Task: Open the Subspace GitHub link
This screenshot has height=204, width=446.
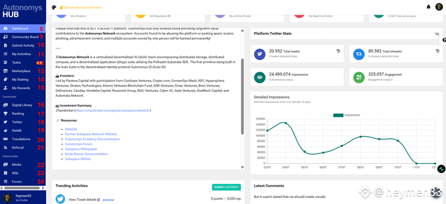Action: [x=78, y=159]
